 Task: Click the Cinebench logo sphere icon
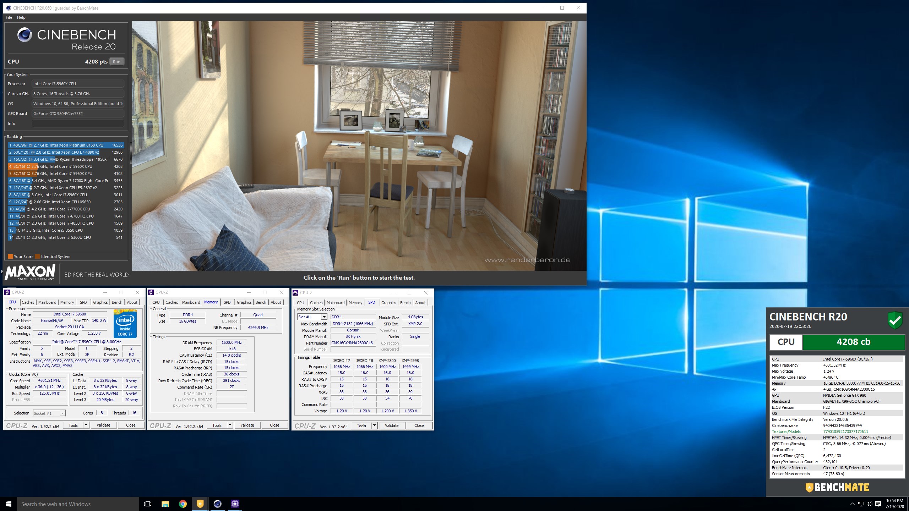pyautogui.click(x=25, y=35)
